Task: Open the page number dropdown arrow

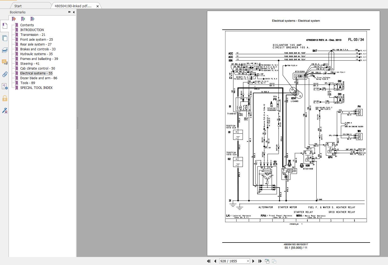Action: click(x=248, y=261)
